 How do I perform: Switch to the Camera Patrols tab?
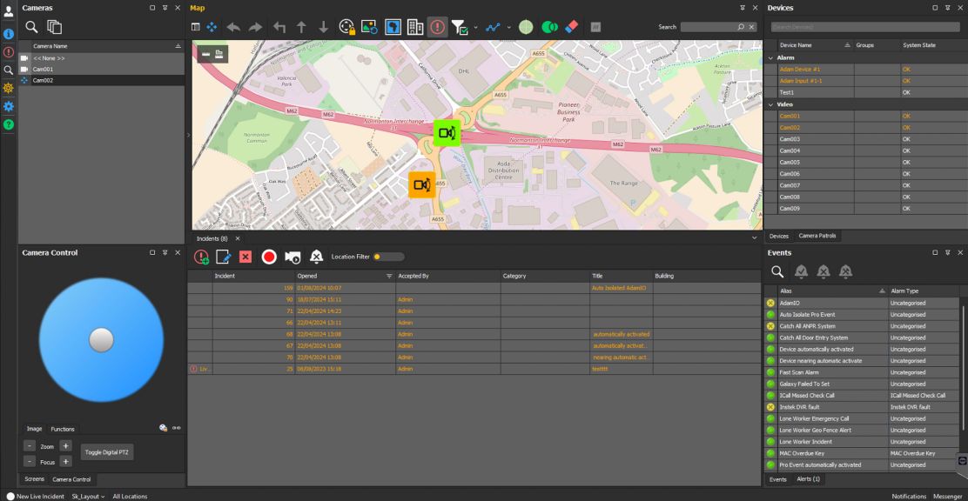[x=818, y=236]
